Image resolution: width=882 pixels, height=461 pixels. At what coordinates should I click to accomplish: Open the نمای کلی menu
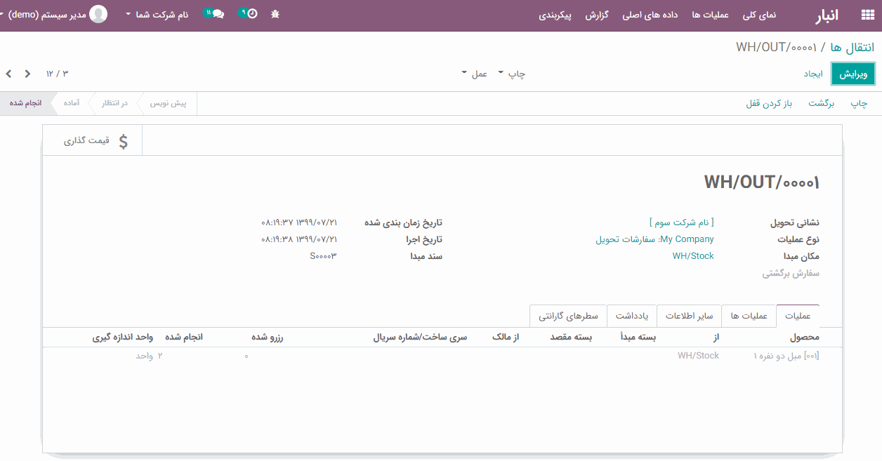pos(760,15)
